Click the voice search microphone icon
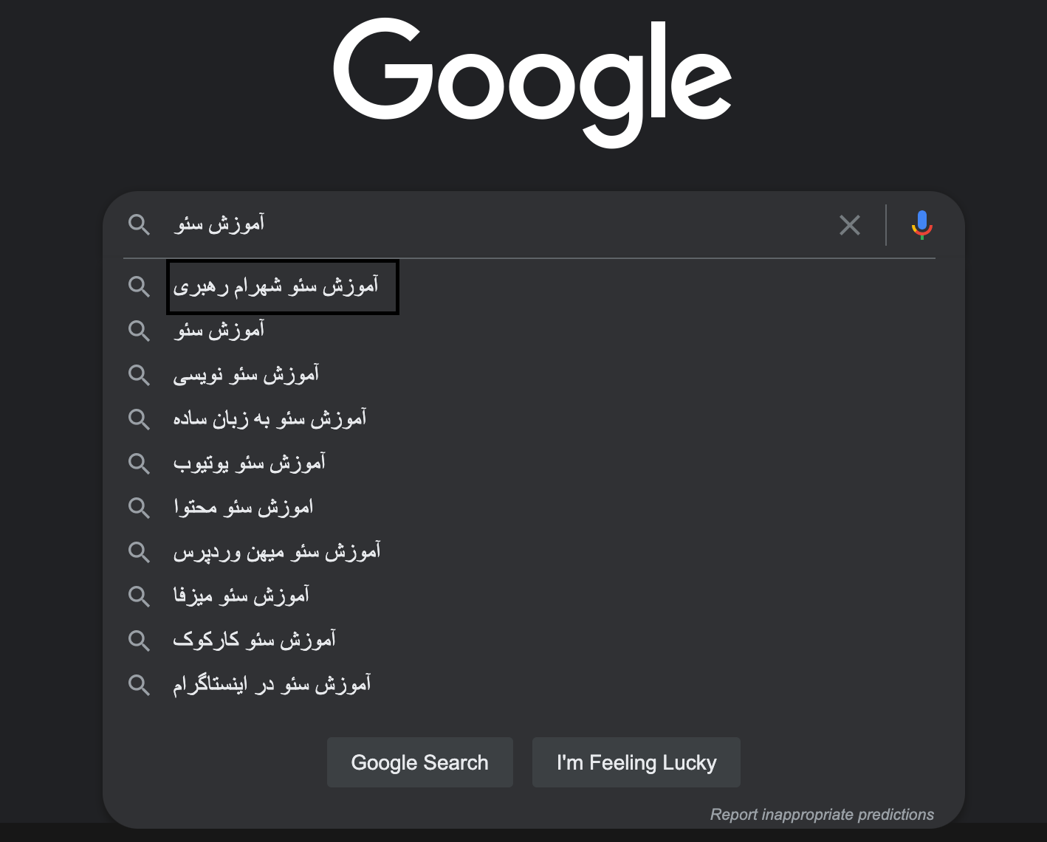The width and height of the screenshot is (1047, 842). tap(921, 225)
